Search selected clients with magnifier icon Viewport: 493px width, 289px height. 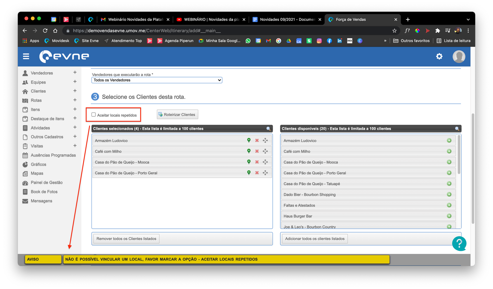point(268,129)
